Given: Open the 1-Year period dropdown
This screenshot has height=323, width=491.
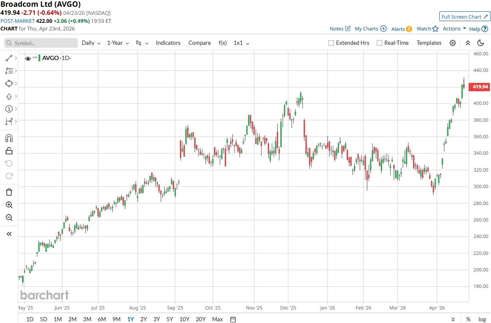Looking at the screenshot, I should [x=118, y=43].
